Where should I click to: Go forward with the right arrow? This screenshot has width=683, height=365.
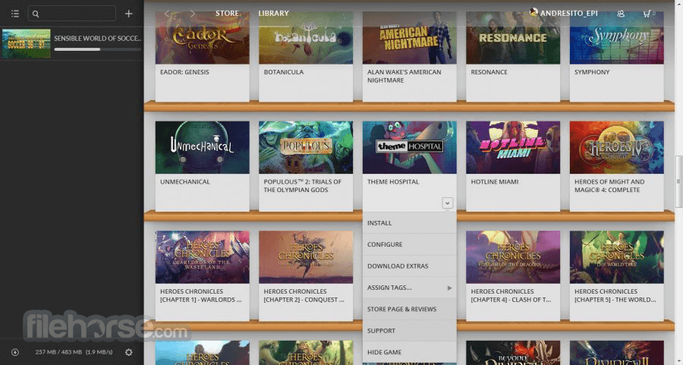tap(193, 14)
